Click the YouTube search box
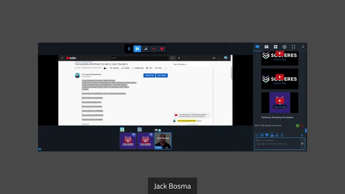The image size is (345, 194). point(139,58)
